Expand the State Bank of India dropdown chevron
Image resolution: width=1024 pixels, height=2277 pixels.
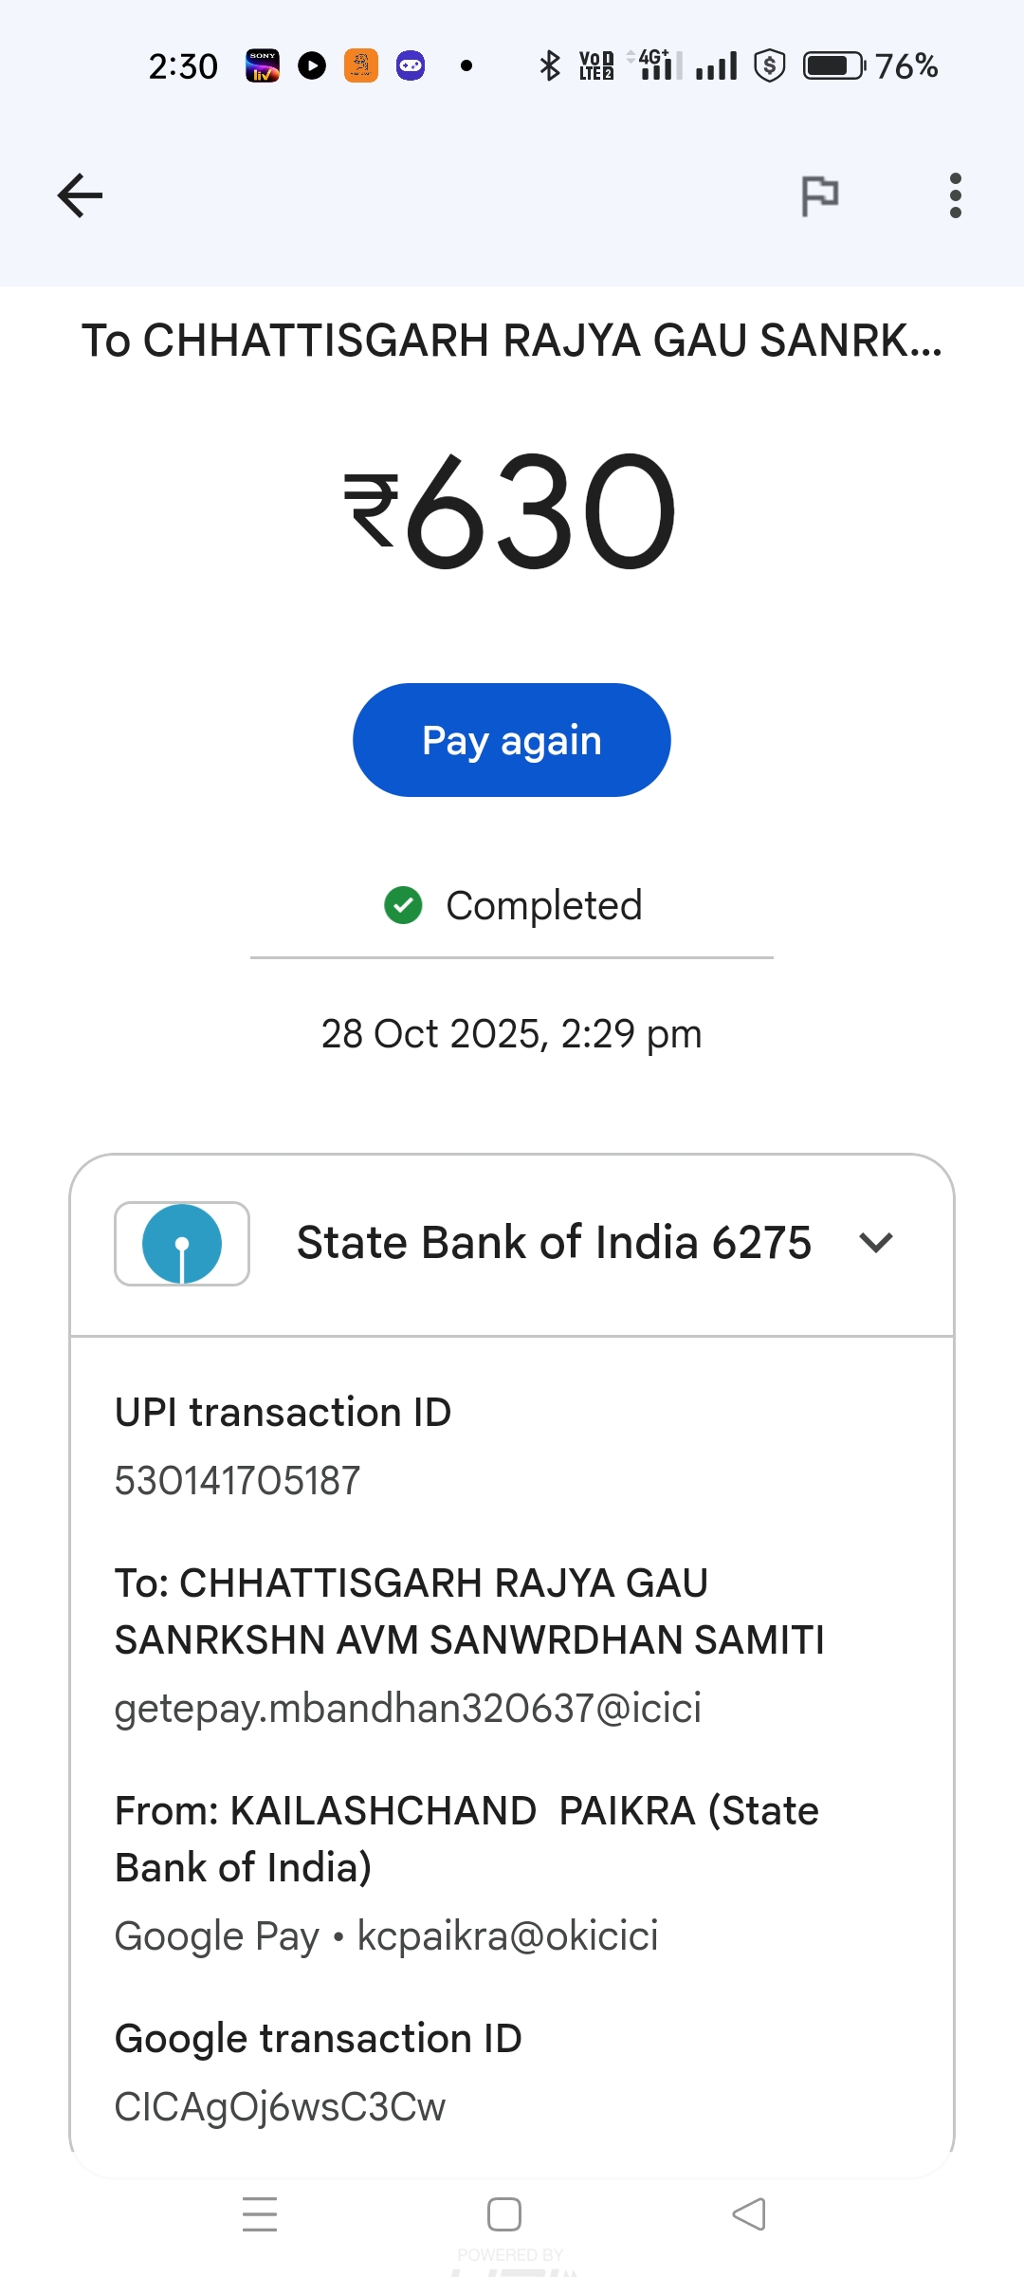875,1243
